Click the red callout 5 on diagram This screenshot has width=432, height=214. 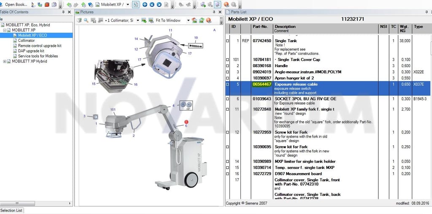tap(186, 122)
